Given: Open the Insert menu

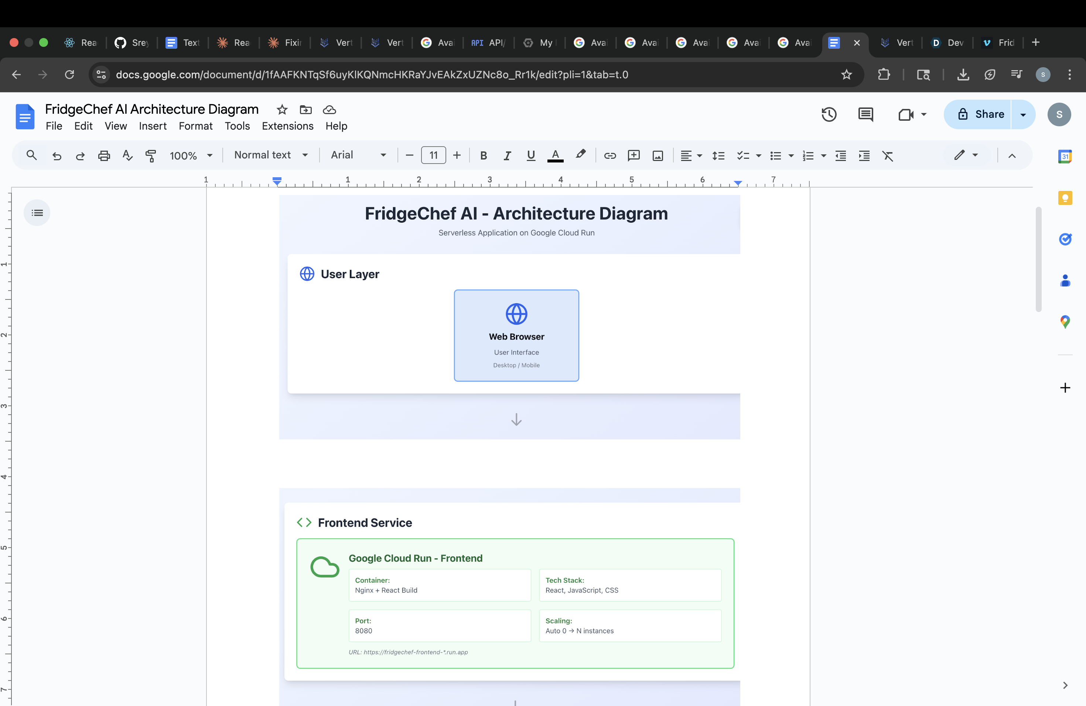Looking at the screenshot, I should 153,126.
